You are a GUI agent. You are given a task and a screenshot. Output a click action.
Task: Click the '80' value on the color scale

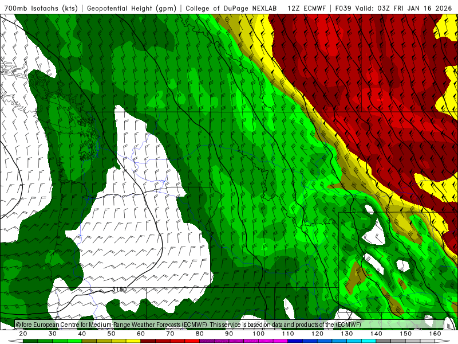pos(199,334)
